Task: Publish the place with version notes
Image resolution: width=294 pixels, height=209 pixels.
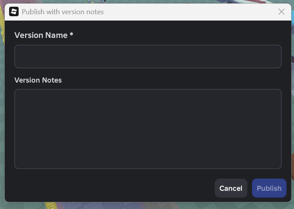Action: [269, 188]
